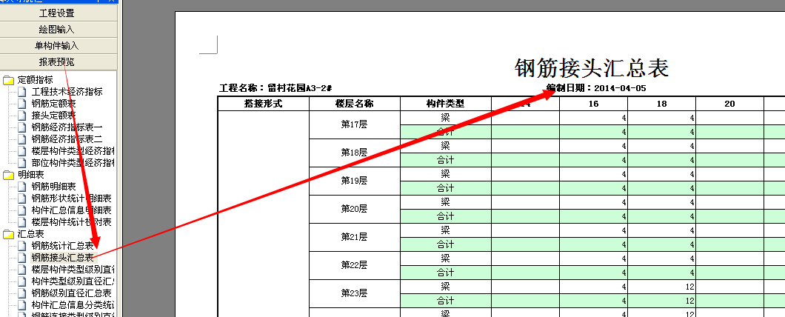The width and height of the screenshot is (785, 317).
Task: Open the 楼层构件类型级别直径 summary report
Action: (73, 270)
